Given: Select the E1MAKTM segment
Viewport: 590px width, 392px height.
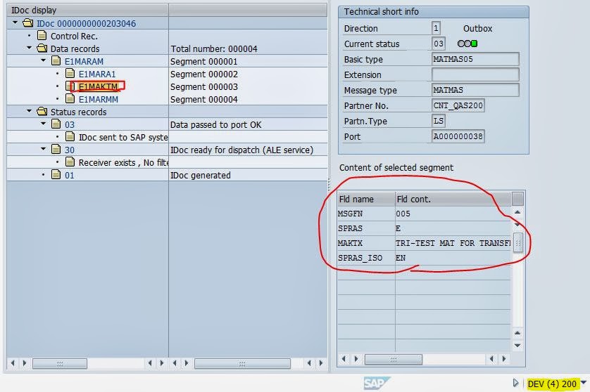Looking at the screenshot, I should 98,86.
